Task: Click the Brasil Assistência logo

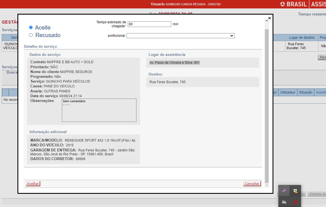Action: 303,4
